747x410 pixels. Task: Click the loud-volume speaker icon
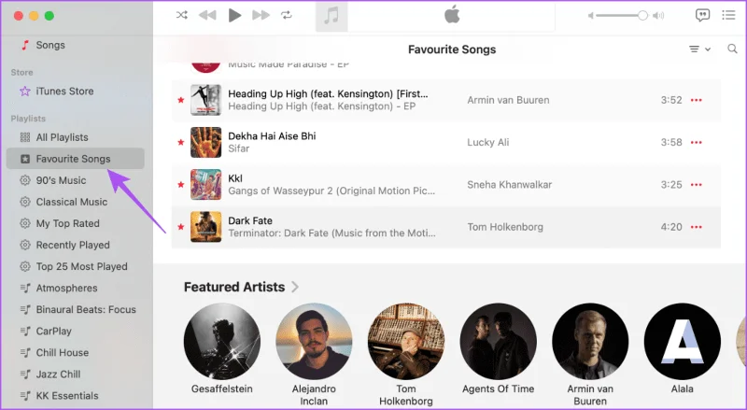(658, 16)
